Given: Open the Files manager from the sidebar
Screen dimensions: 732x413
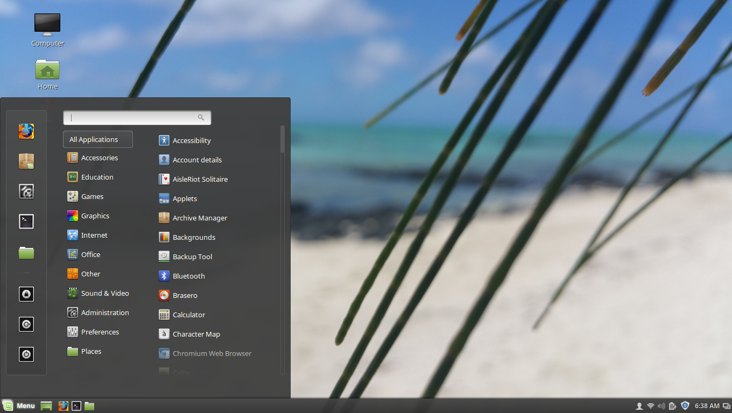Looking at the screenshot, I should [x=26, y=251].
